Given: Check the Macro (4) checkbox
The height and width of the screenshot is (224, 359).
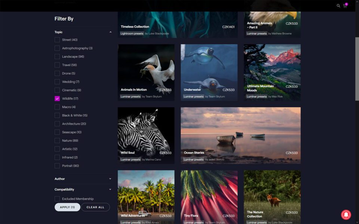Looking at the screenshot, I should click(57, 107).
